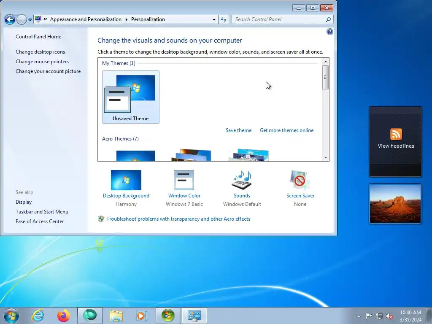432x324 pixels.
Task: Click the Desktop Background icon
Action: [x=126, y=180]
